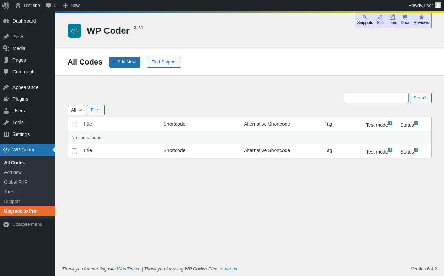Click the Version 6.4.2 footer text

click(x=424, y=269)
